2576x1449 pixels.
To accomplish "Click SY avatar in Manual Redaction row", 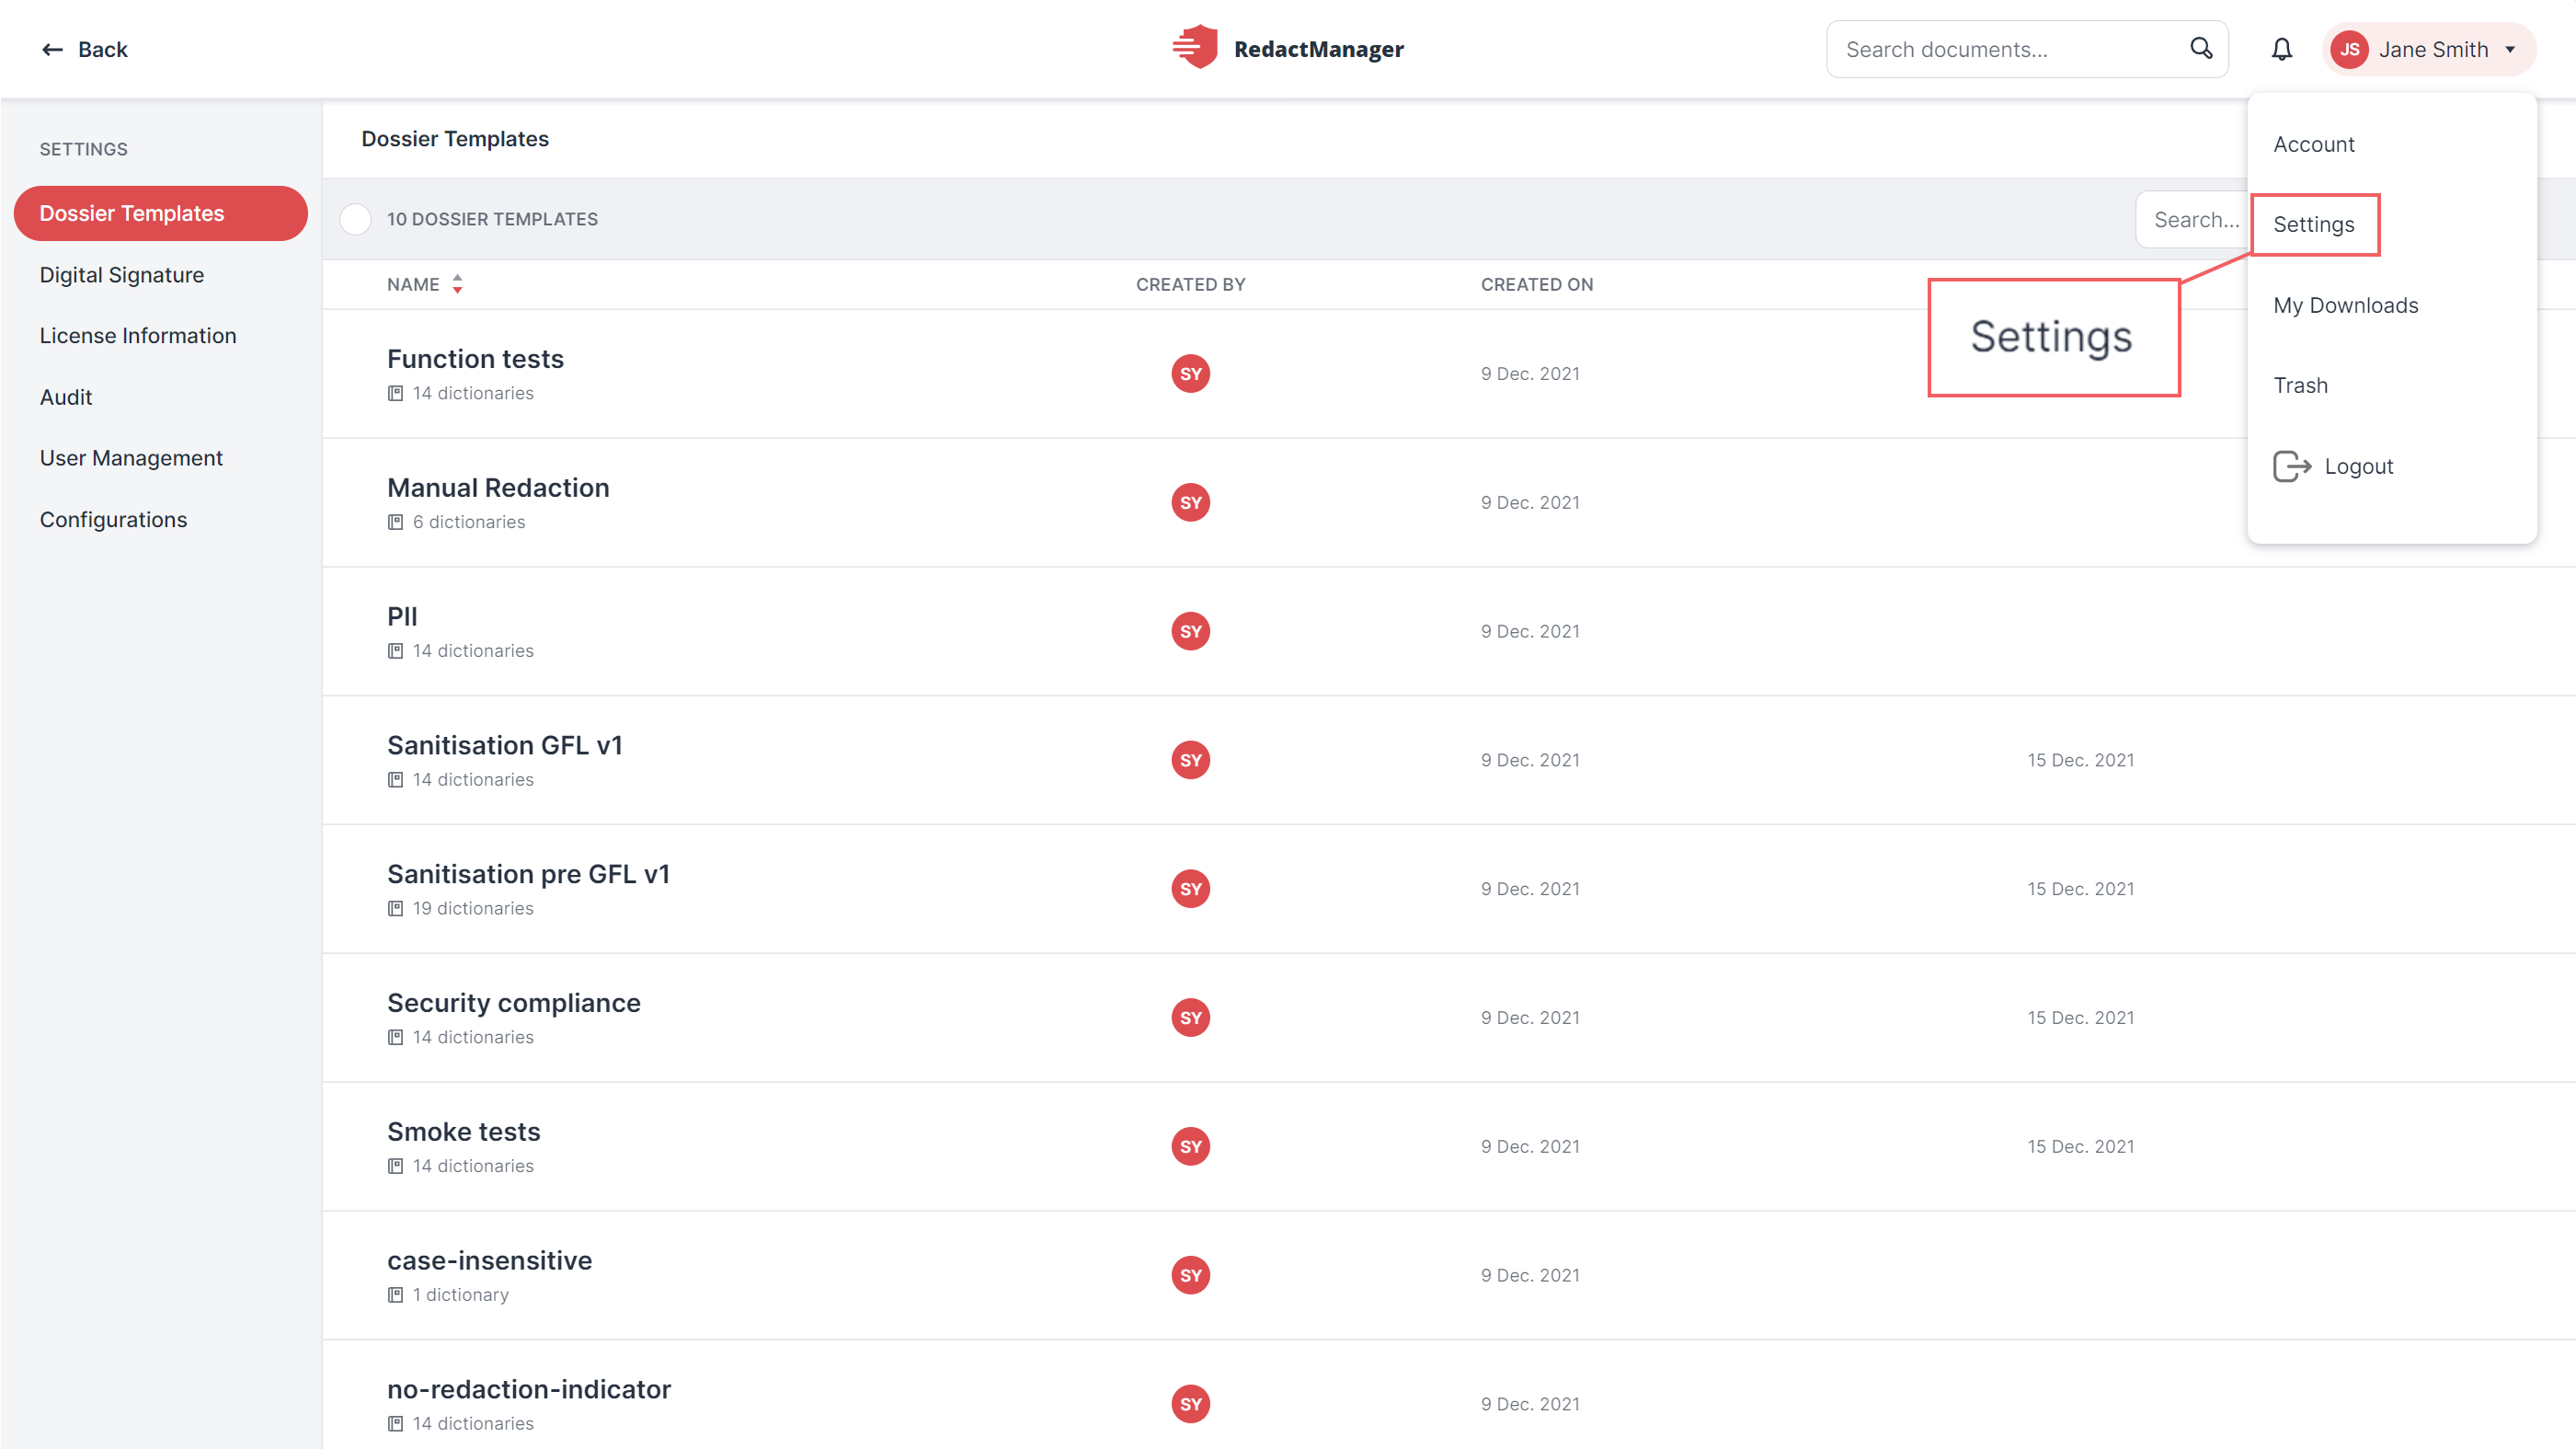I will 1190,502.
